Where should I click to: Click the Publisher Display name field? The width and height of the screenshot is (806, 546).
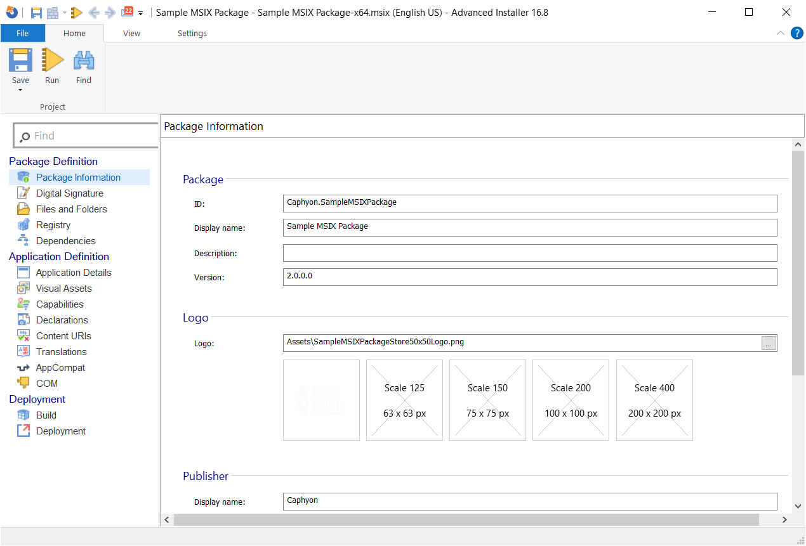(x=530, y=501)
